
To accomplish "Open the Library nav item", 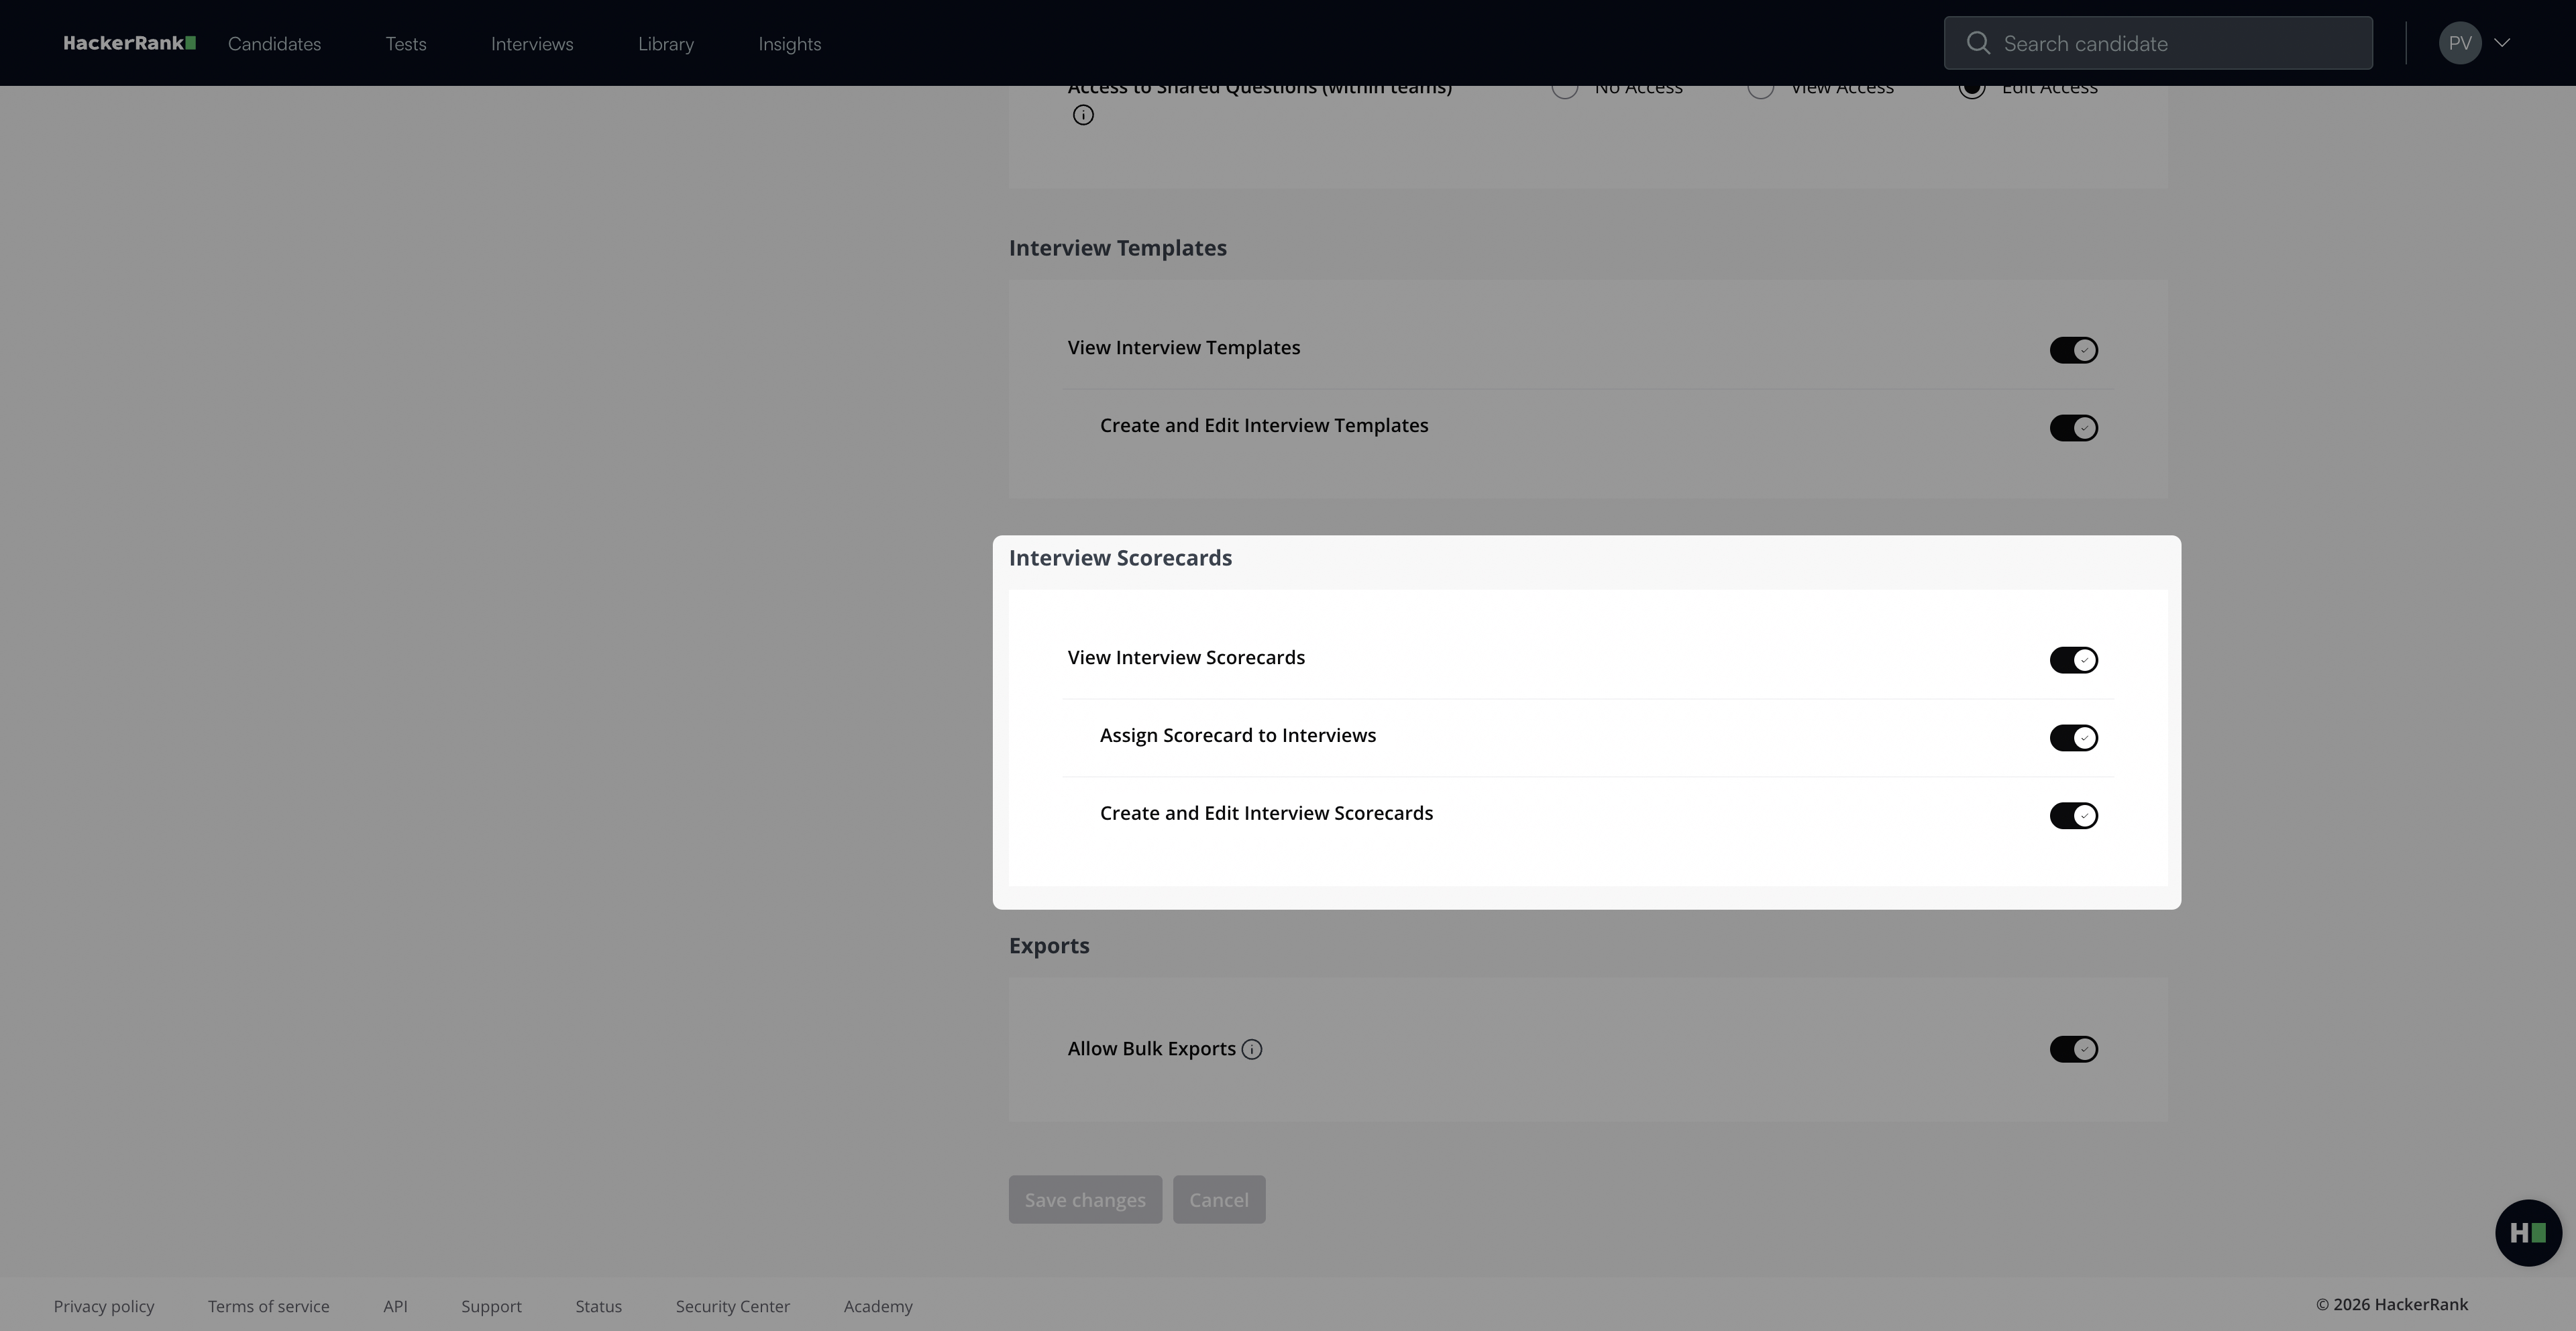I will [x=666, y=44].
